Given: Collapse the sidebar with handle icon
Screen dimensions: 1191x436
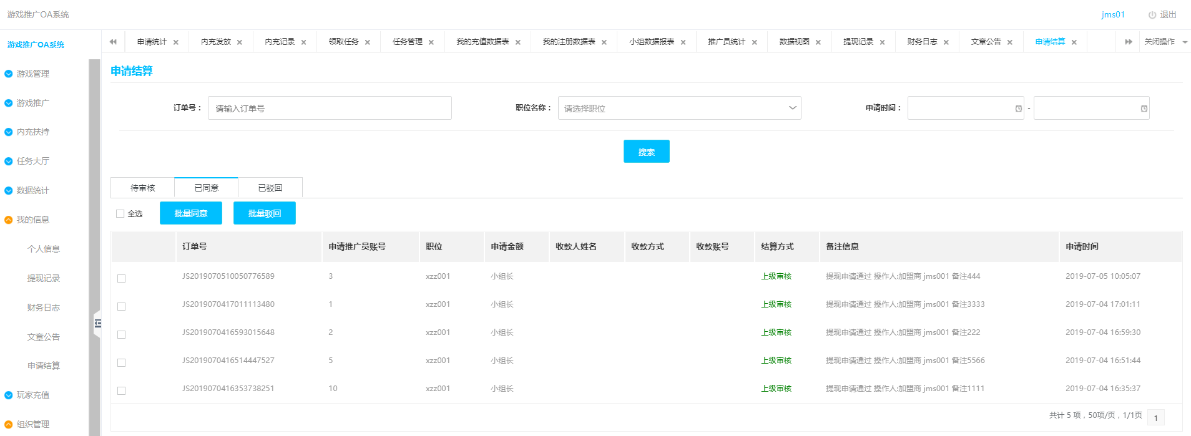Looking at the screenshot, I should [97, 323].
